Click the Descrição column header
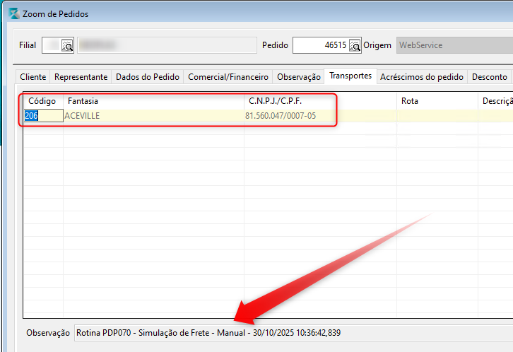The height and width of the screenshot is (352, 513). click(495, 101)
